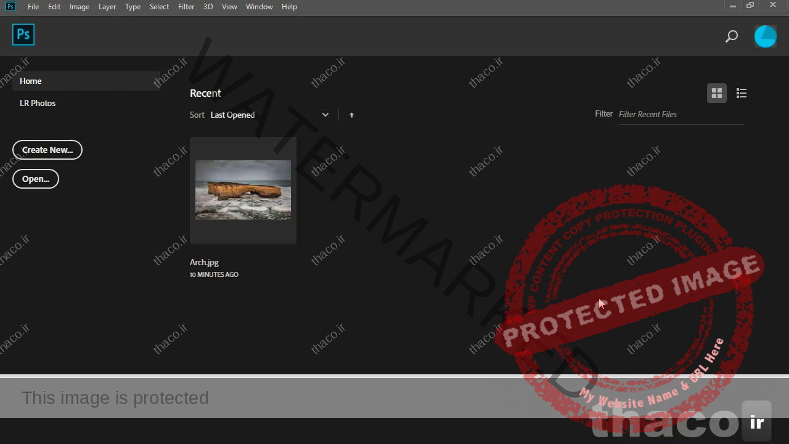Close the Photoshop window

(x=773, y=6)
